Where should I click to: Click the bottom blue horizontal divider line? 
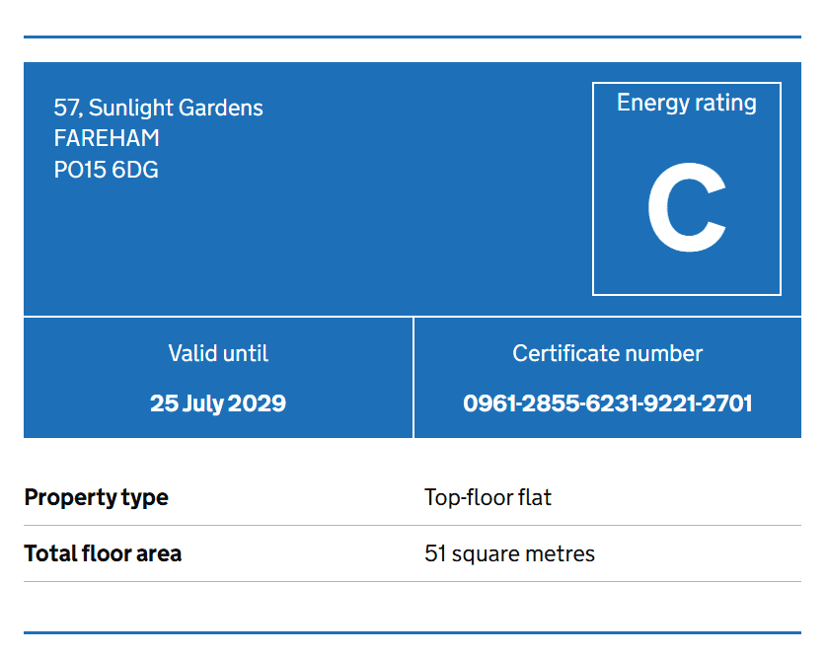point(413,632)
